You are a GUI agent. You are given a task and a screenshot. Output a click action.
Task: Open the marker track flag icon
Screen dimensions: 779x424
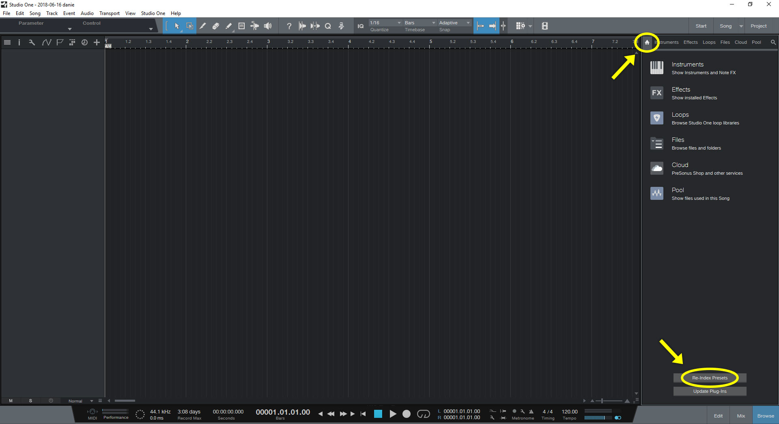point(60,42)
